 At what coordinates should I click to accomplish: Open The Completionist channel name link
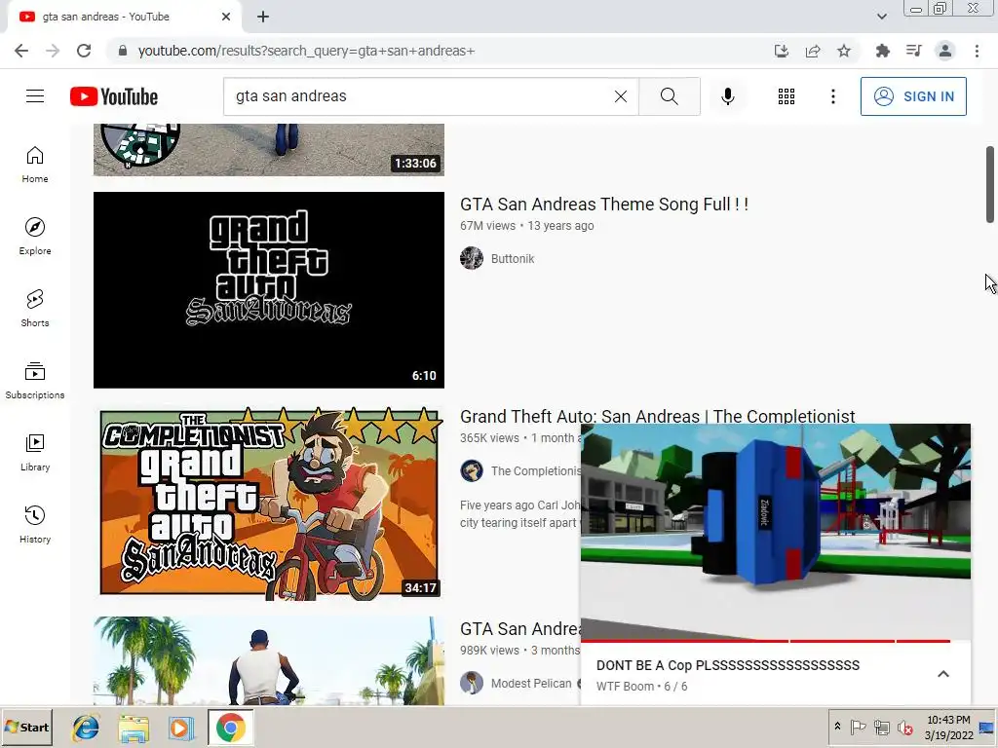coord(535,471)
